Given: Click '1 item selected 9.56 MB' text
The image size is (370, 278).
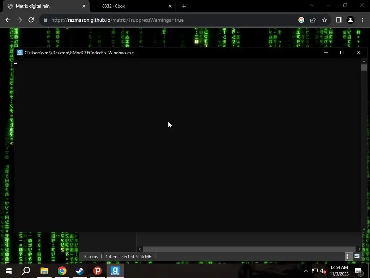Looking at the screenshot, I should (x=128, y=257).
